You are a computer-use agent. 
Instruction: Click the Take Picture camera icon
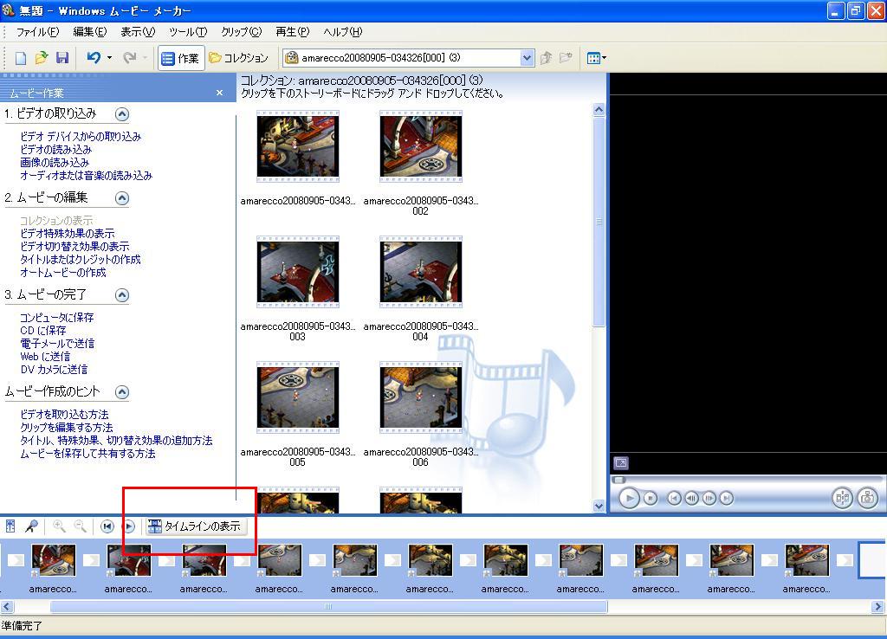(x=867, y=498)
